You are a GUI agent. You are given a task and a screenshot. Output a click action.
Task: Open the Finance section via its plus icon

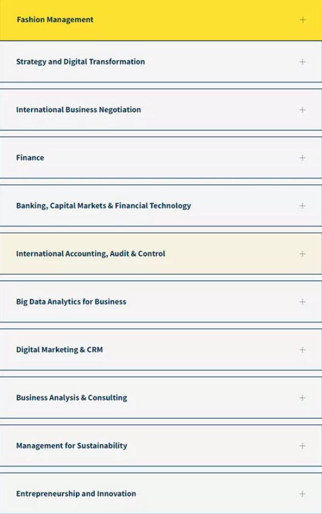pyautogui.click(x=303, y=158)
